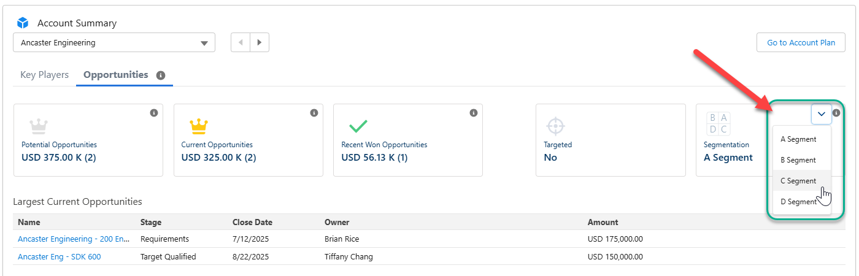
Task: Click the Account Summary cube icon
Action: click(23, 23)
